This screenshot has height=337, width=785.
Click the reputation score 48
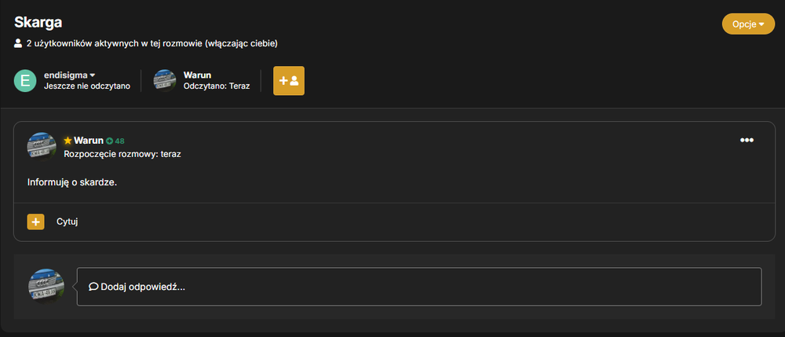(119, 141)
